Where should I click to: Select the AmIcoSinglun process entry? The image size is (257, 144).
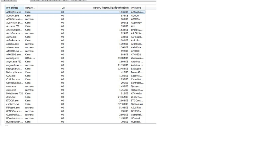[75, 30]
